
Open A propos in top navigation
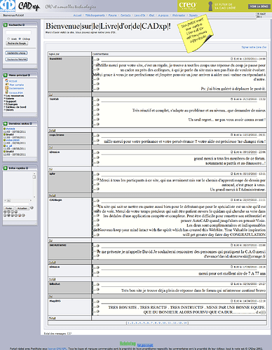click(x=163, y=15)
